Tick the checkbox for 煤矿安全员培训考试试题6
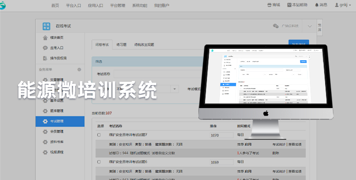 pos(99,162)
